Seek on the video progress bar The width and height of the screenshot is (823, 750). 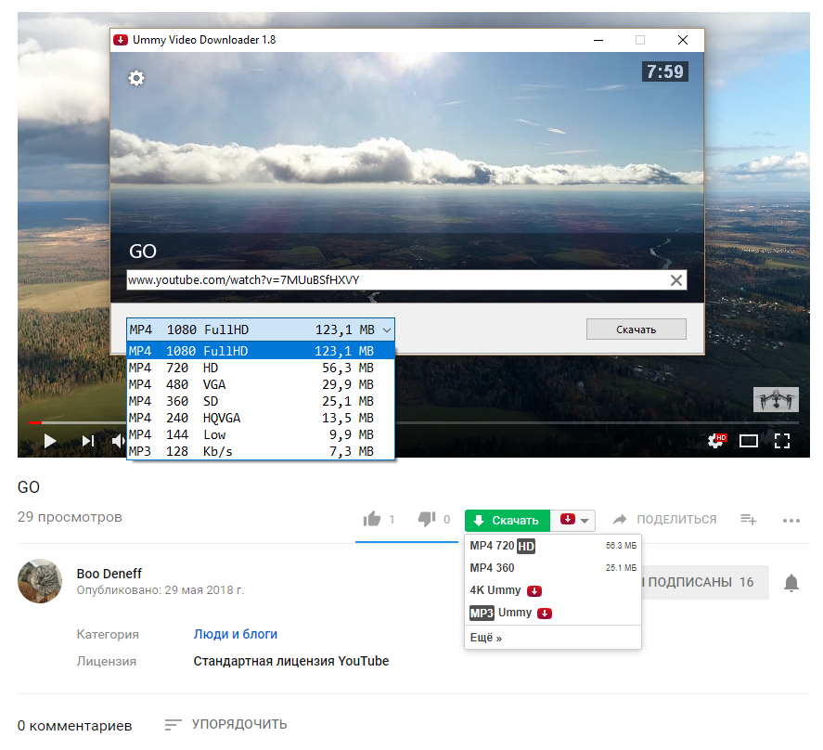coord(414,422)
